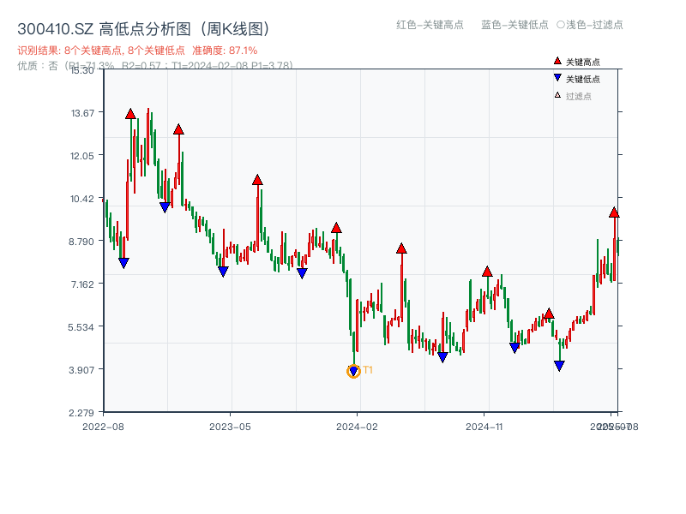Click the rightmost red triangle near 2025-07
Screen dimensions: 686x514
pos(615,212)
